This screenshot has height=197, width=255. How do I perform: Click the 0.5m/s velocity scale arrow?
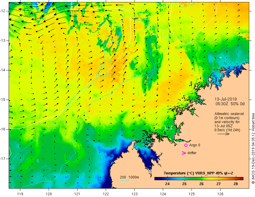pos(223,134)
